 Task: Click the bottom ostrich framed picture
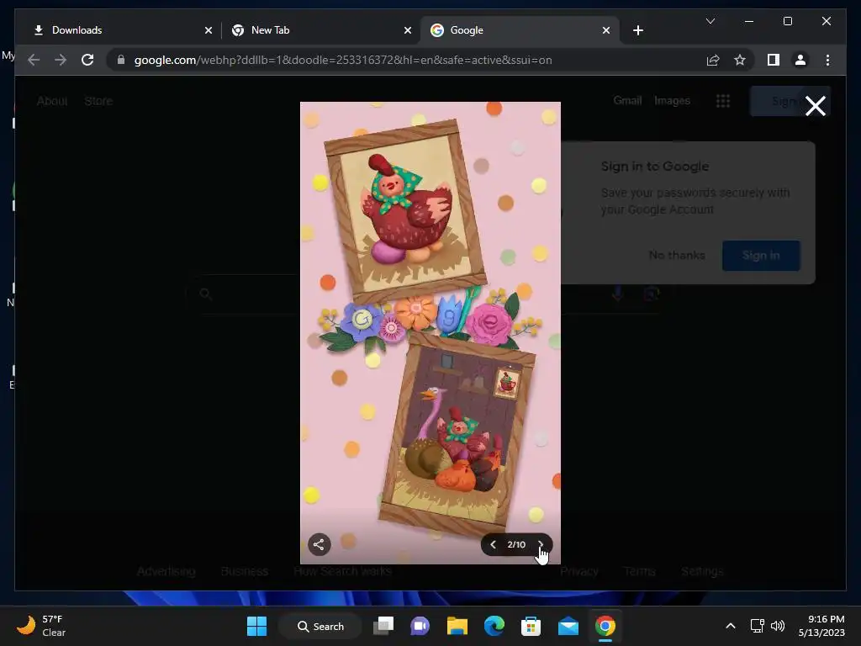click(457, 433)
